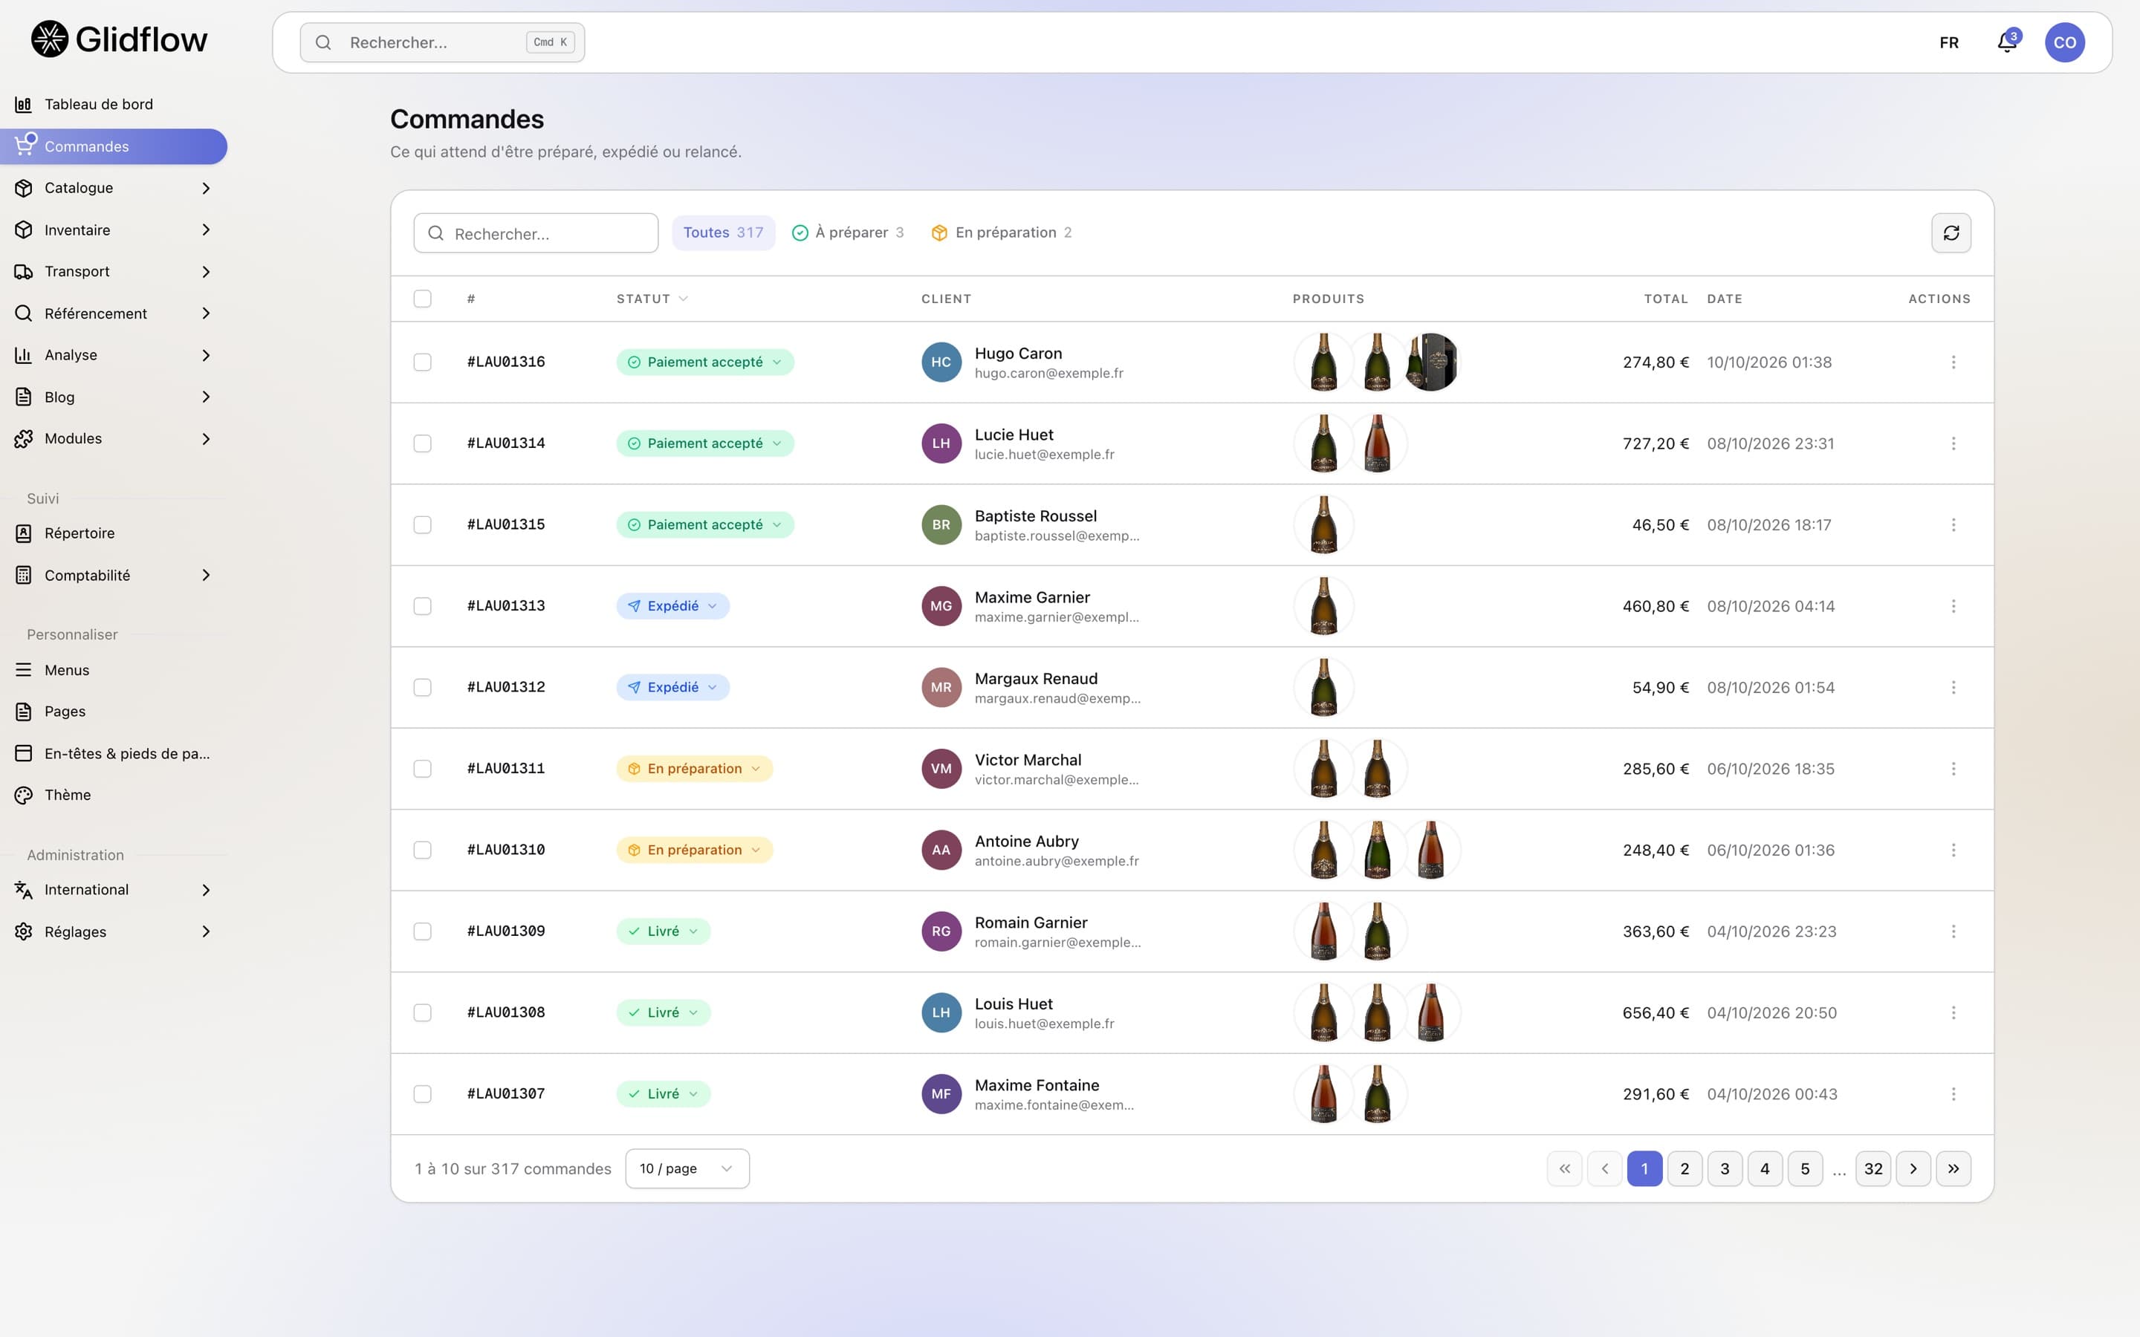2140x1337 pixels.
Task: Go to page 2 of orders
Action: 1685,1168
